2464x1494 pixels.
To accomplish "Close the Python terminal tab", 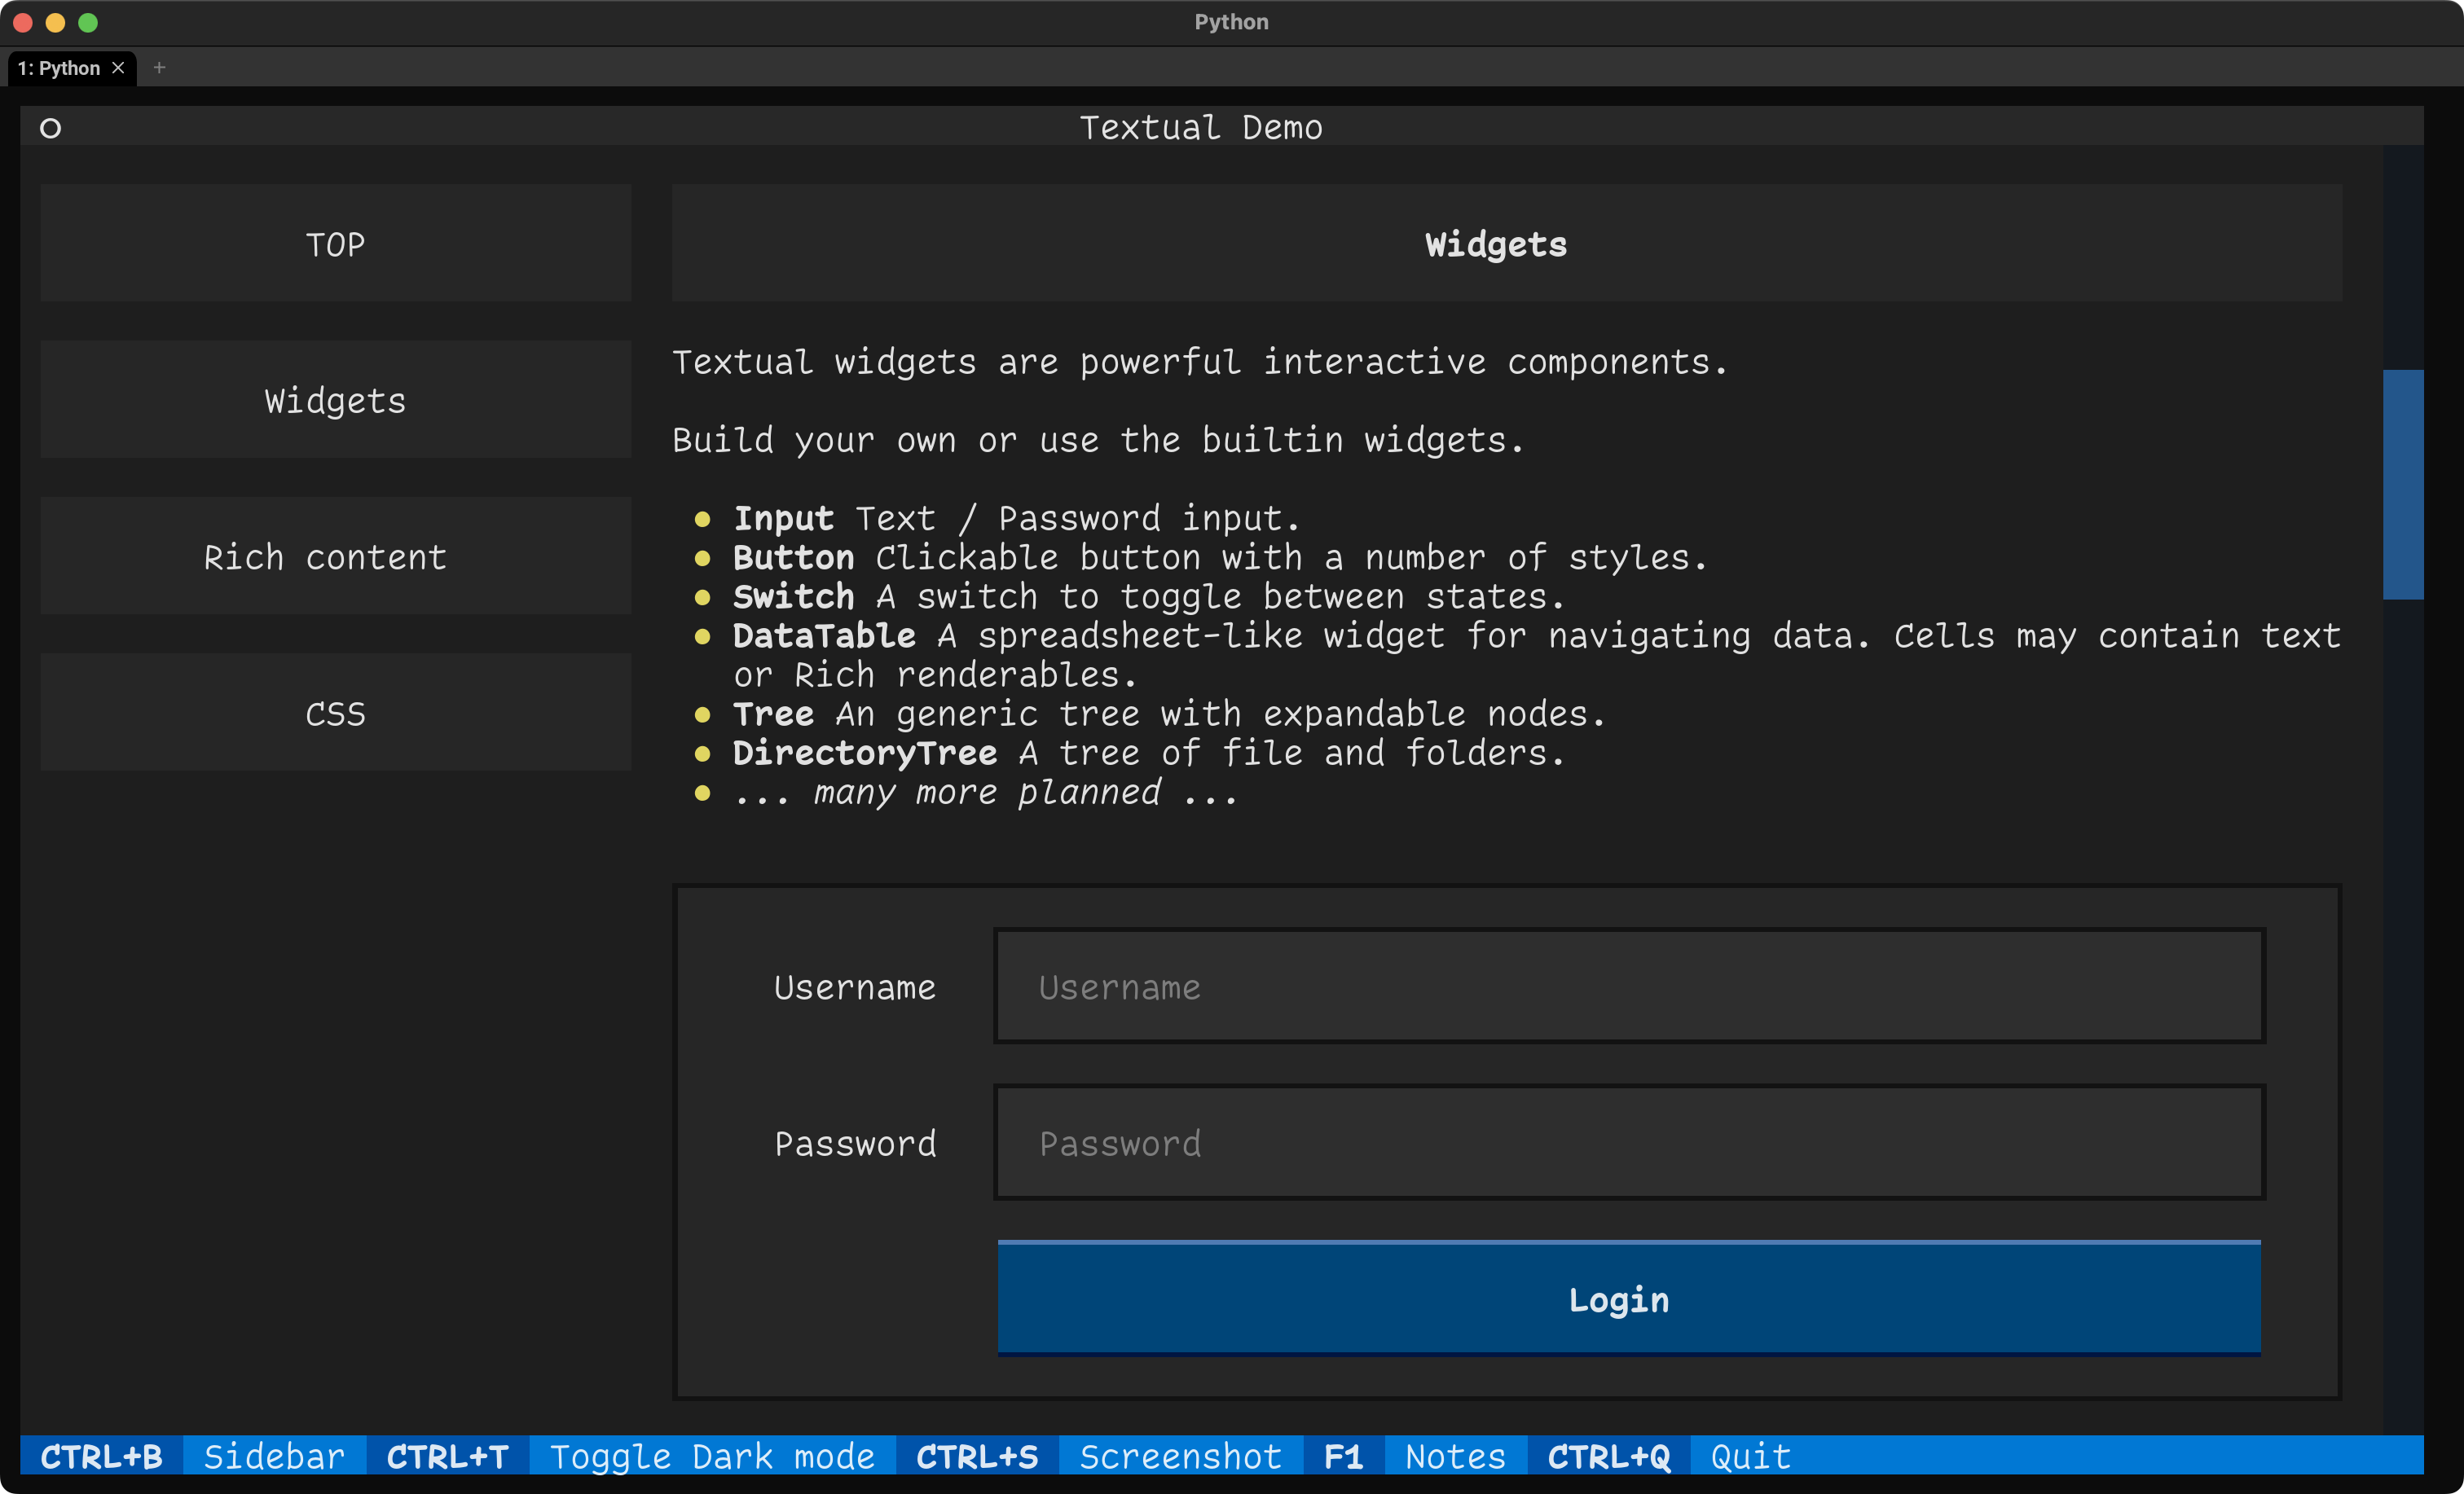I will pyautogui.click(x=118, y=68).
